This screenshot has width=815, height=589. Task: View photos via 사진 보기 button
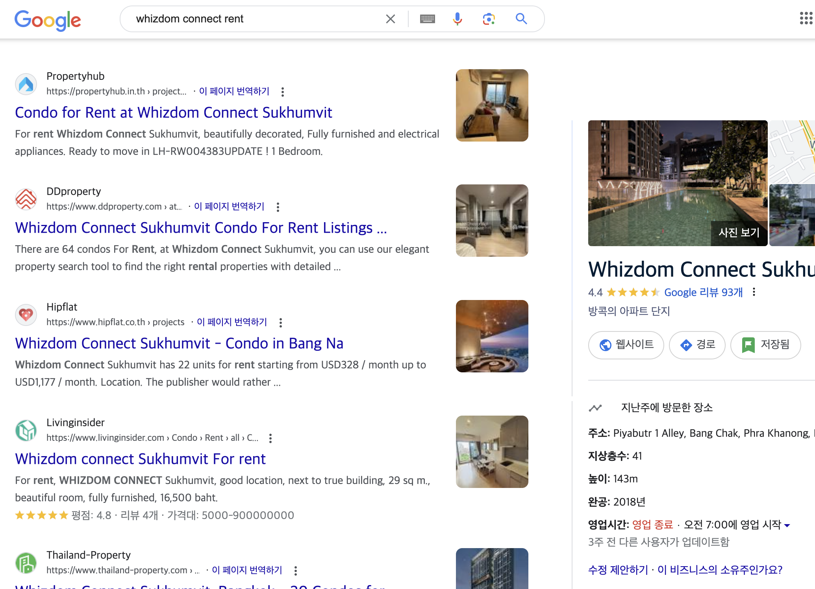(x=739, y=233)
